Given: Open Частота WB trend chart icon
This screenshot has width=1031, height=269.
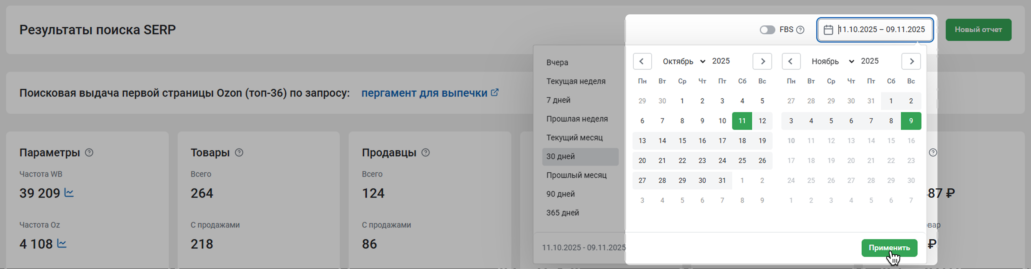Looking at the screenshot, I should pyautogui.click(x=69, y=193).
